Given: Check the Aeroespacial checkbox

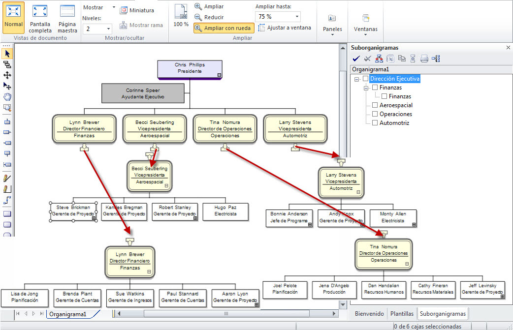Looking at the screenshot, I should tap(375, 105).
